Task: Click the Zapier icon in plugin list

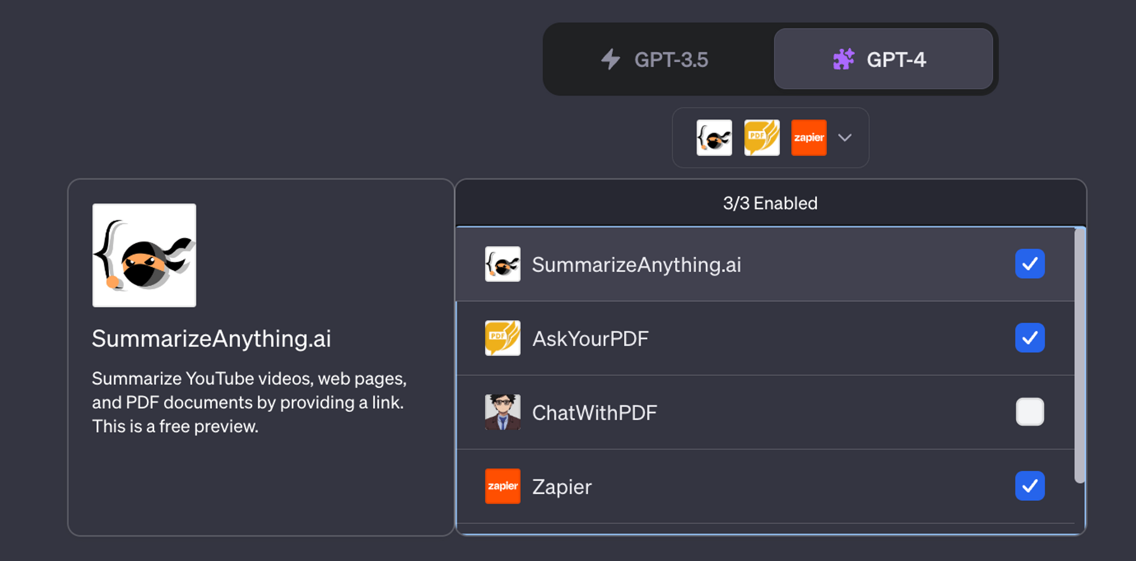Action: pos(502,486)
